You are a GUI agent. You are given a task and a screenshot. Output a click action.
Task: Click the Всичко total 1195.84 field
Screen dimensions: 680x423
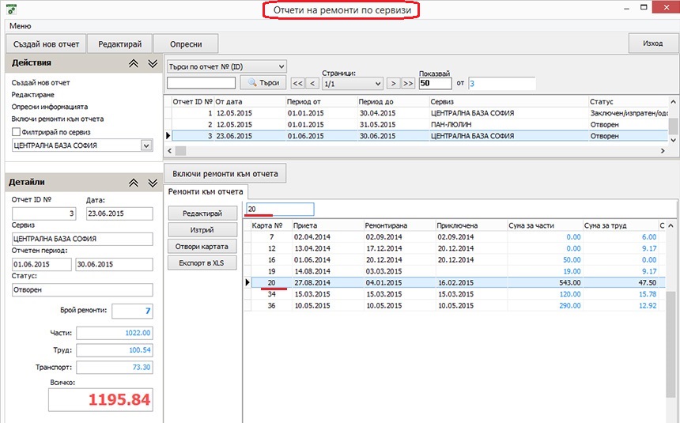pyautogui.click(x=100, y=399)
